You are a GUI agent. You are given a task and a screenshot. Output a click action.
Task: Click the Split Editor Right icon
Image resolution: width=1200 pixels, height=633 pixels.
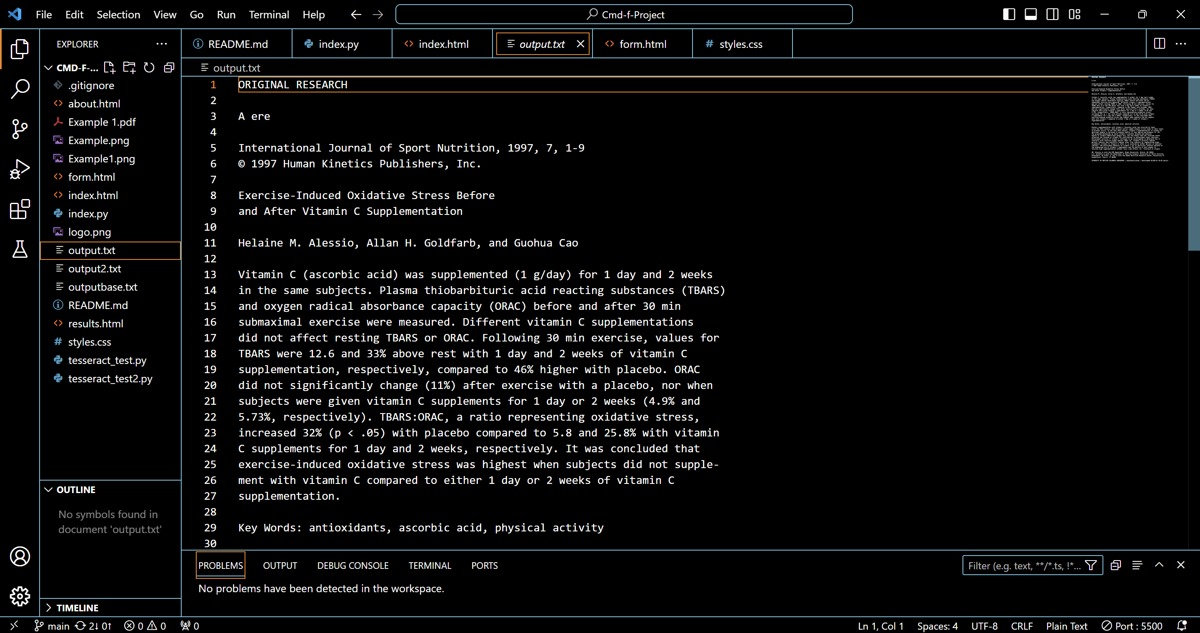coord(1160,44)
